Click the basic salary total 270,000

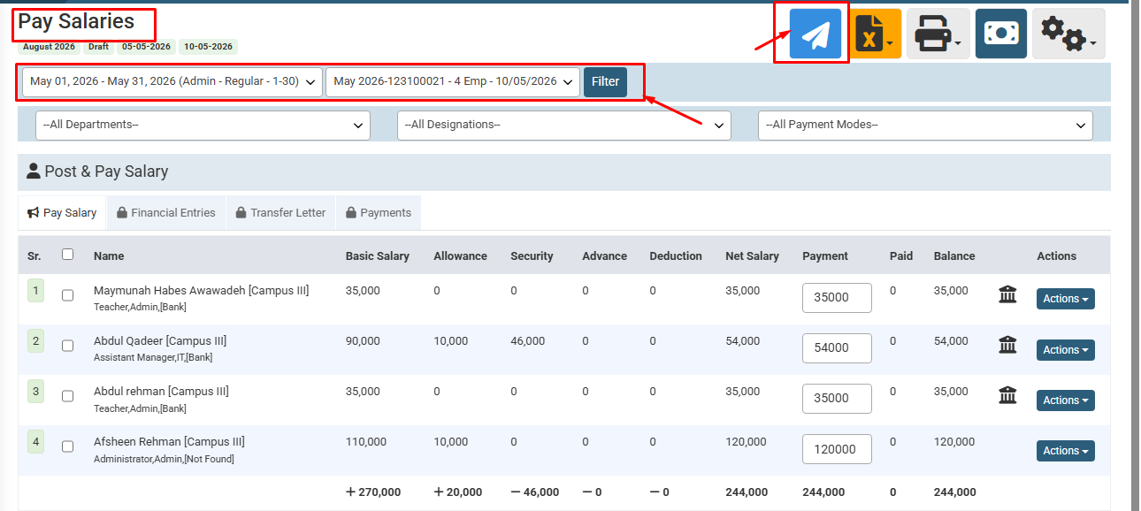click(x=373, y=492)
